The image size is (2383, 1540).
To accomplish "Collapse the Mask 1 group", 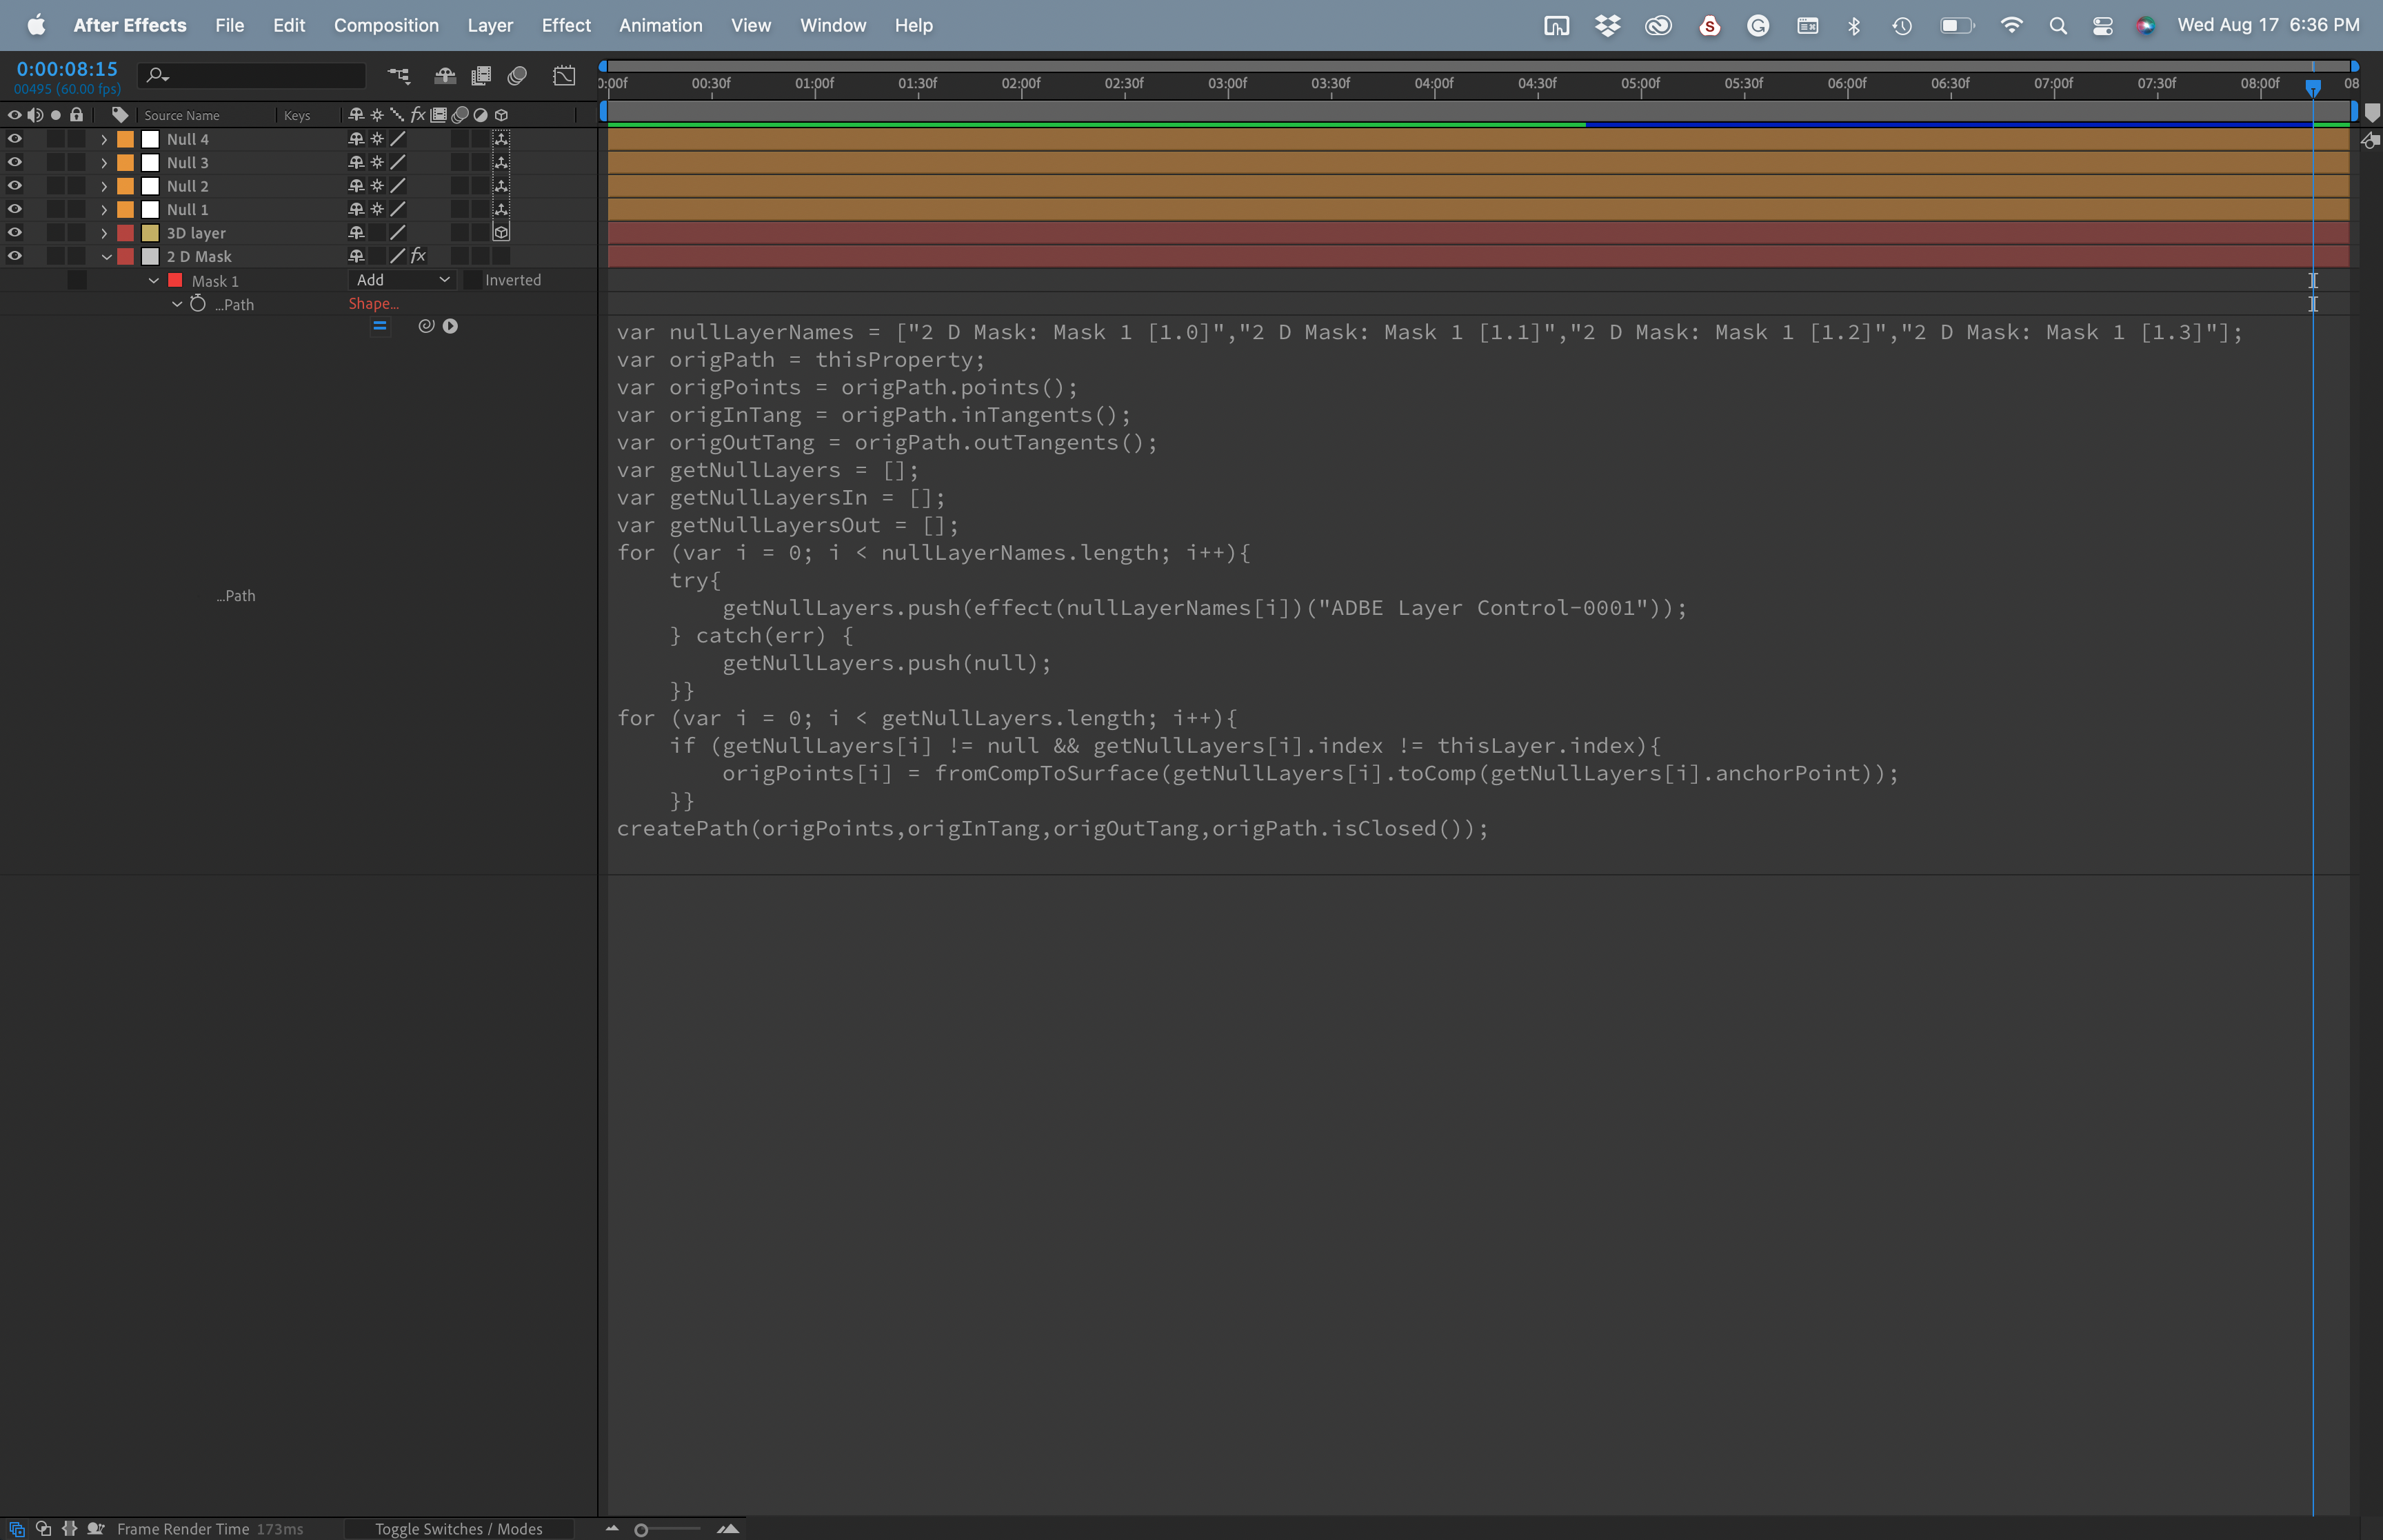I will coord(153,281).
